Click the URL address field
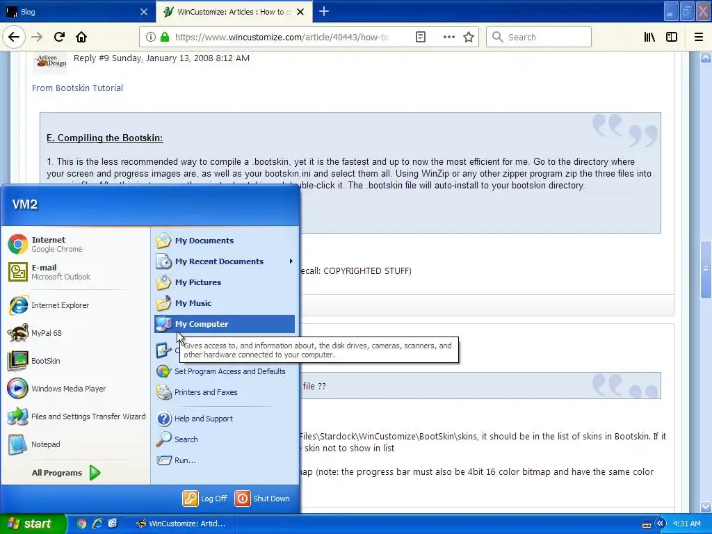The height and width of the screenshot is (534, 712). click(282, 37)
